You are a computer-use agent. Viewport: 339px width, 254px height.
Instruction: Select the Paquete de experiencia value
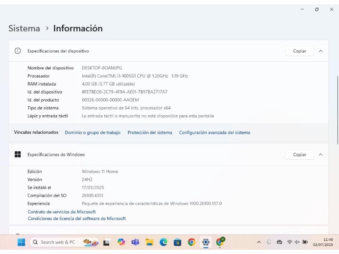coord(152,203)
